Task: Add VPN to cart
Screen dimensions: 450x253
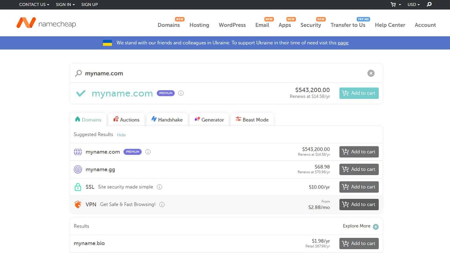Action: point(359,204)
